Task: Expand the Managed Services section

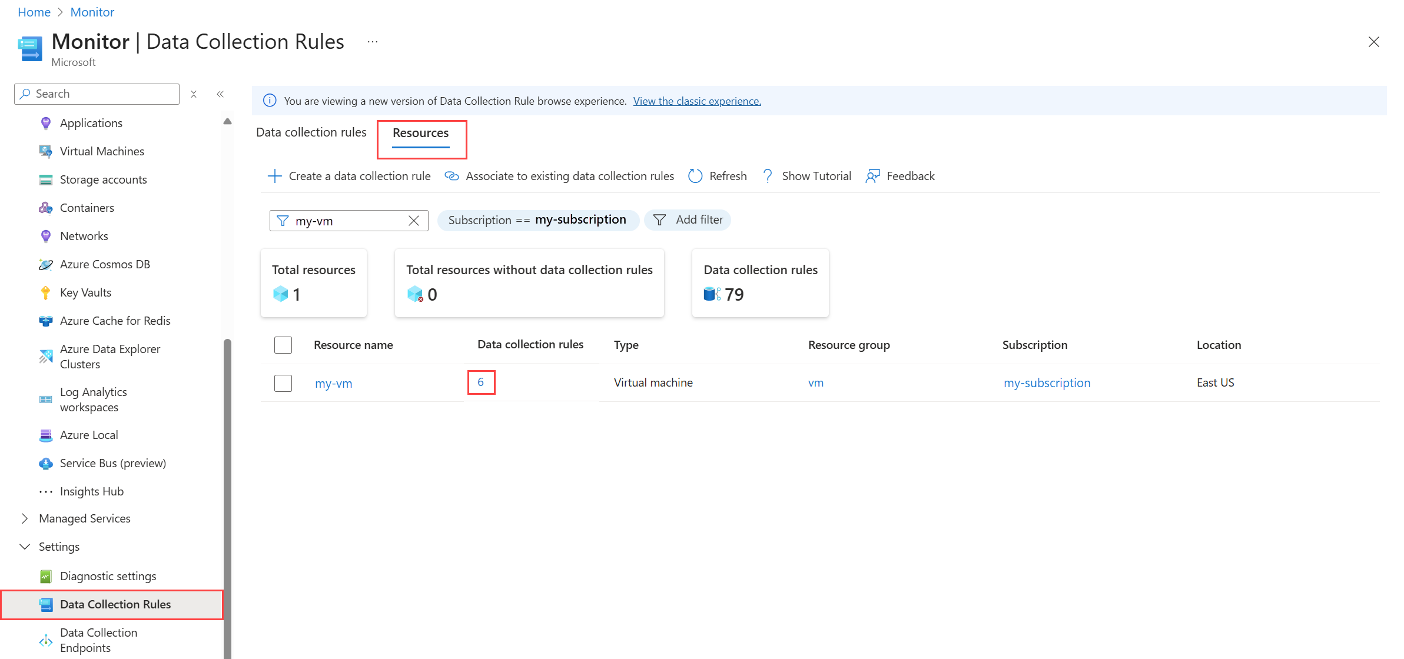Action: 25,518
